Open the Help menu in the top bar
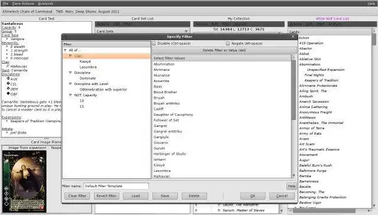The image size is (378, 215). [x=372, y=4]
